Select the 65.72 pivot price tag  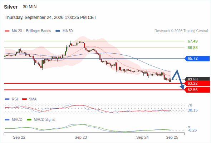[x=197, y=58]
